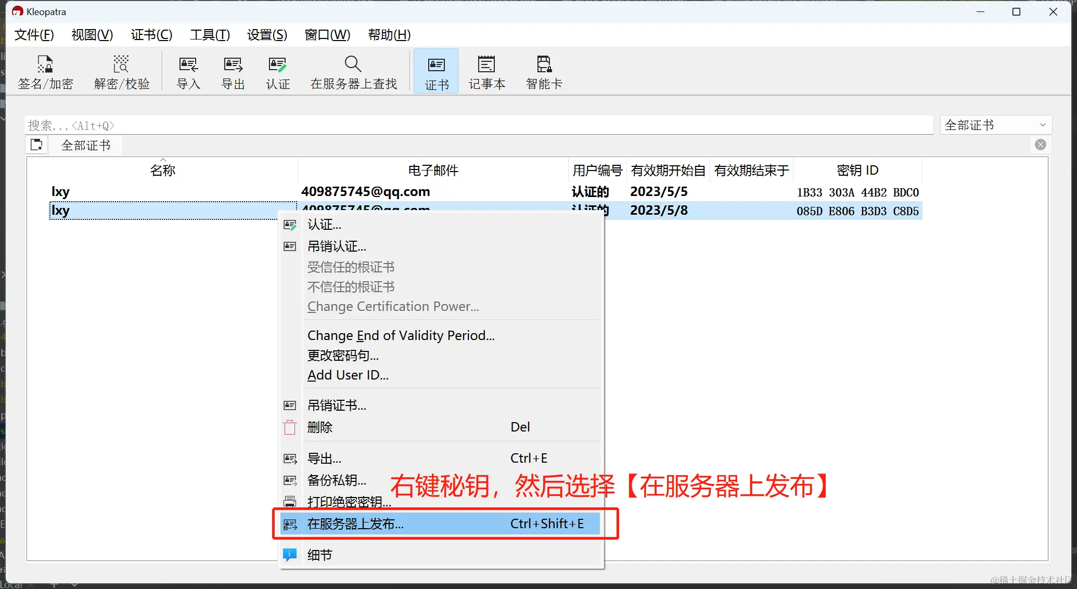Open the 证书(C) menu
This screenshot has width=1077, height=589.
click(151, 35)
